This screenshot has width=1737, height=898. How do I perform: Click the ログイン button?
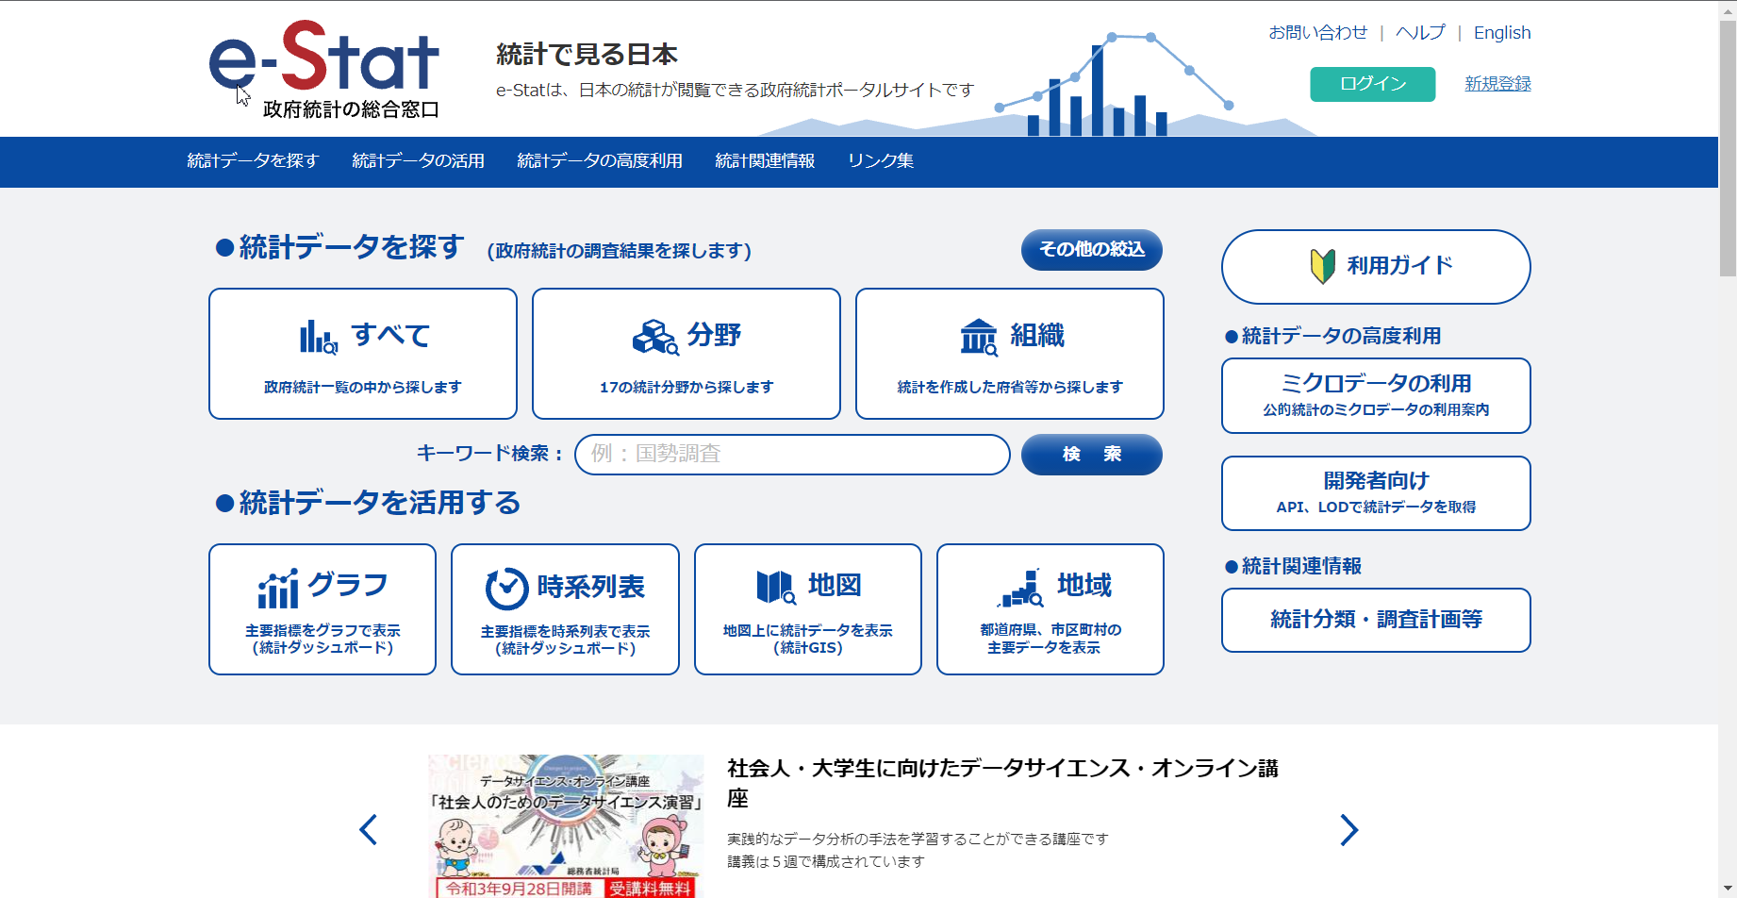coord(1372,84)
